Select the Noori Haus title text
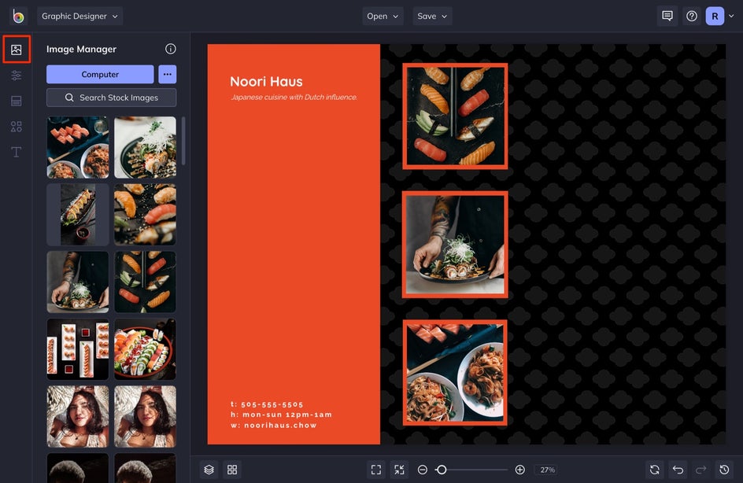The image size is (743, 483). click(x=266, y=82)
